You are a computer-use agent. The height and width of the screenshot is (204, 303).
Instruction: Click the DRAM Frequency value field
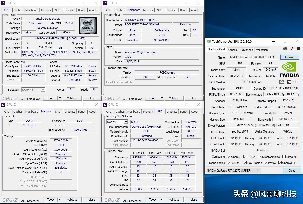pos(61,140)
